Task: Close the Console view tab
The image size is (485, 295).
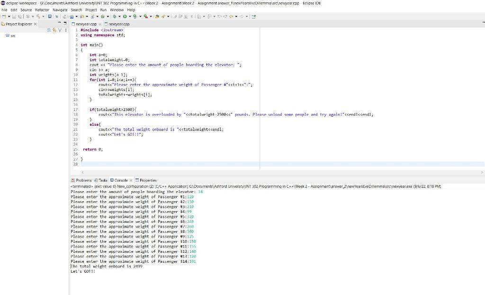Action: point(131,180)
